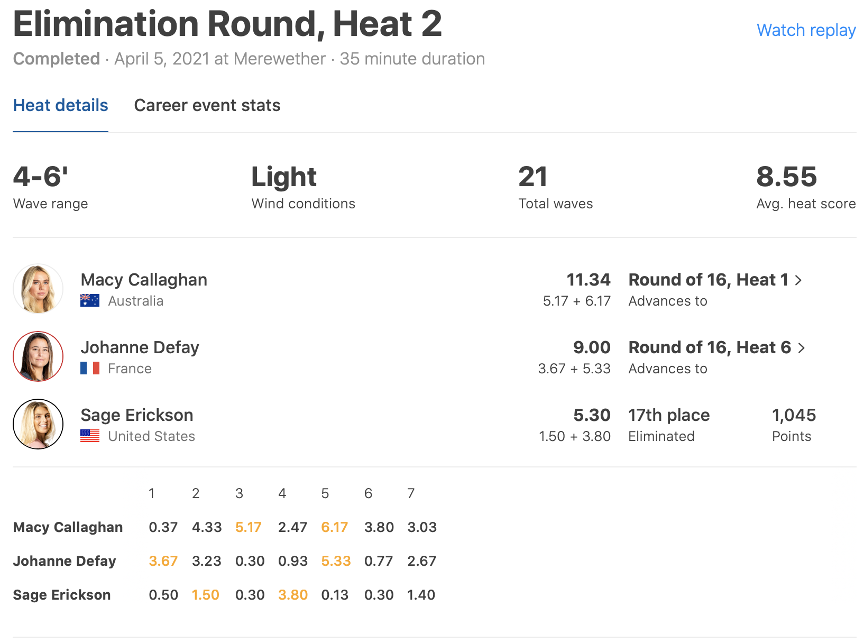This screenshot has width=864, height=643.
Task: Click Macy Callaghan's profile photo
Action: tap(38, 289)
